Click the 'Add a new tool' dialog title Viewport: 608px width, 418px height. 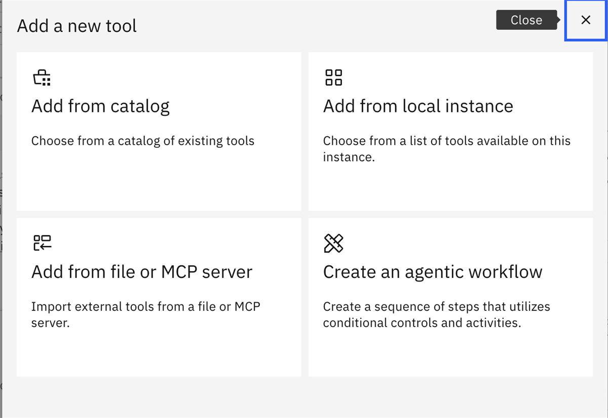77,26
